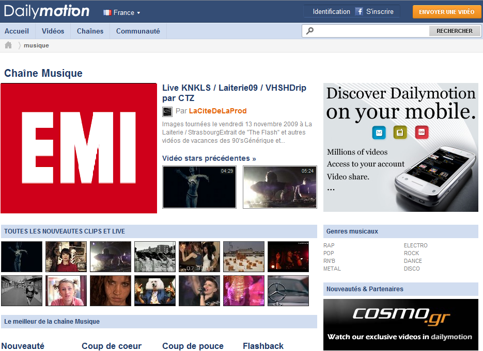Click the Millions of videos text
The width and height of the screenshot is (483, 351).
[357, 152]
